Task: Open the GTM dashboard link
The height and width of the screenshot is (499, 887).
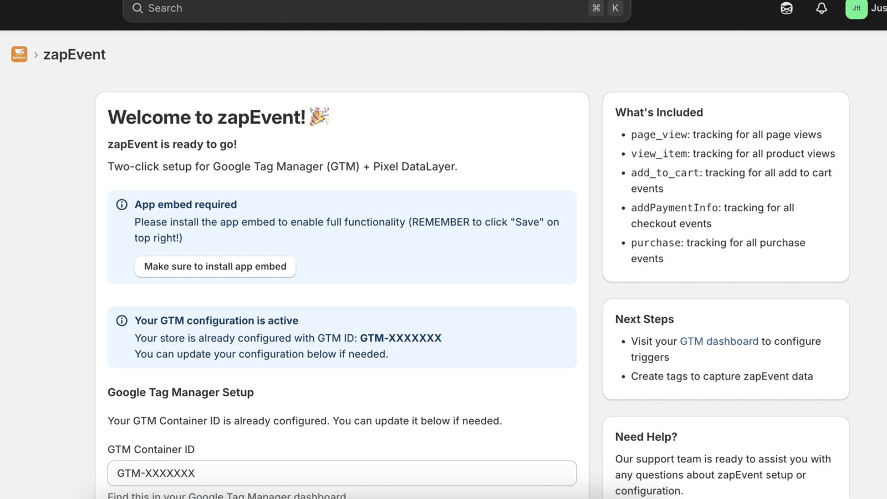Action: point(719,342)
